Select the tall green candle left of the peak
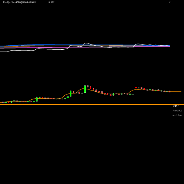184x184 pixels. pyautogui.click(x=71, y=93)
